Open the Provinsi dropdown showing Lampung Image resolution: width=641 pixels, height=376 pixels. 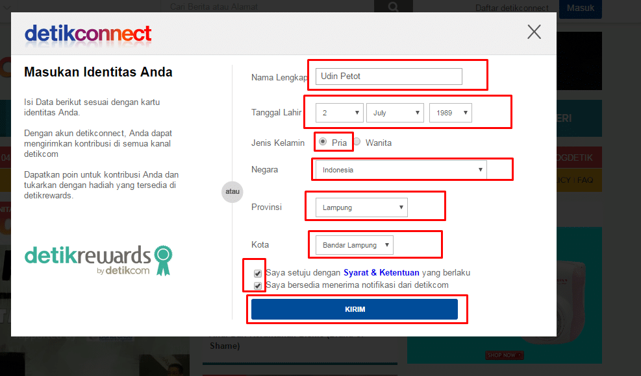click(361, 207)
